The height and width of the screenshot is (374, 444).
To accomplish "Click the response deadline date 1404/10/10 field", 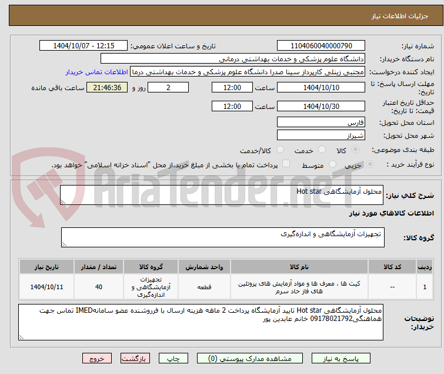I will tap(321, 87).
